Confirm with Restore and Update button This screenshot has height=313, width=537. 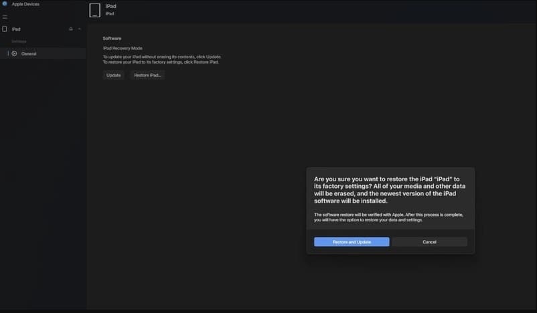352,242
